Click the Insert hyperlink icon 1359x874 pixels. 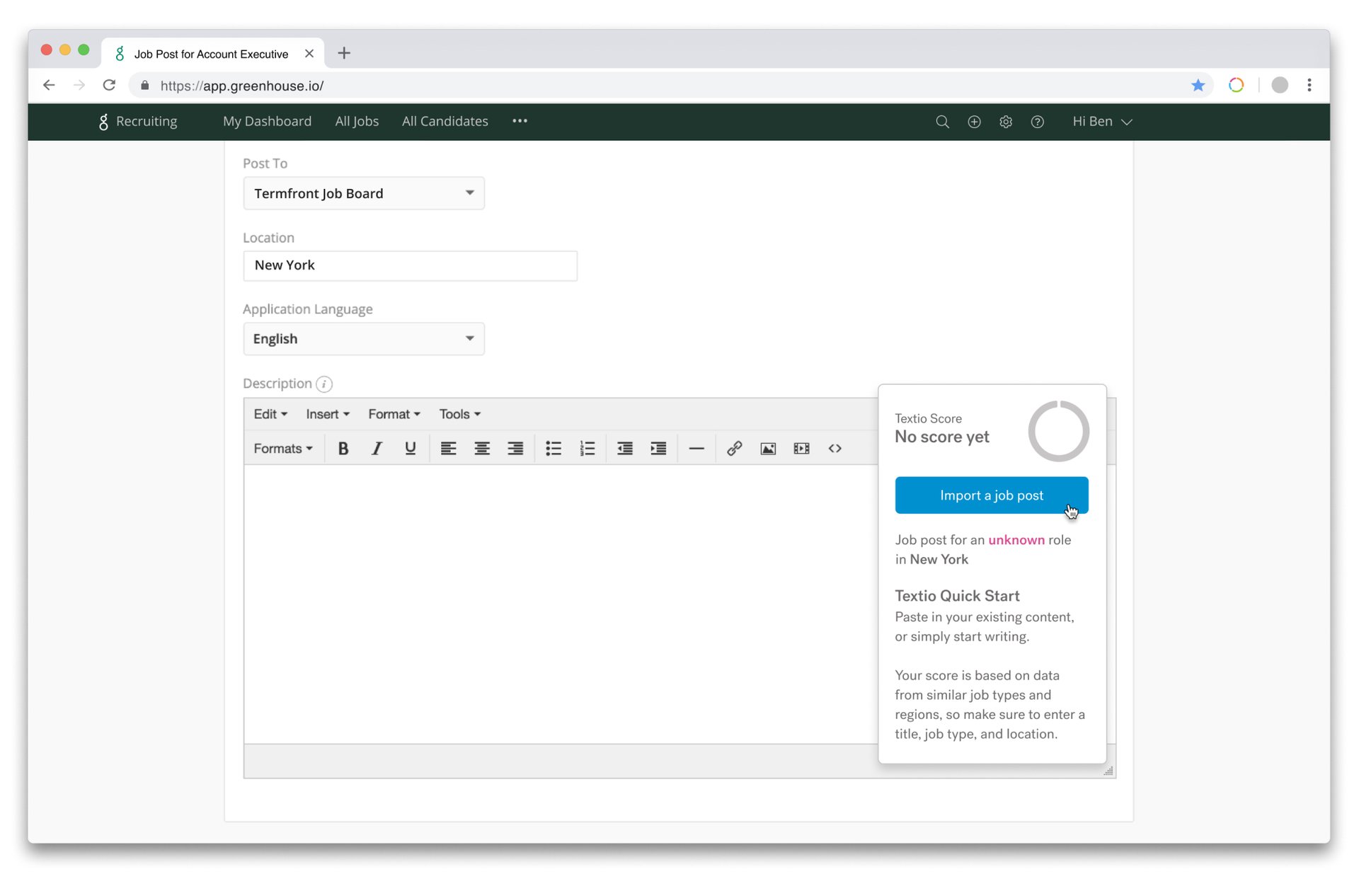tap(734, 449)
